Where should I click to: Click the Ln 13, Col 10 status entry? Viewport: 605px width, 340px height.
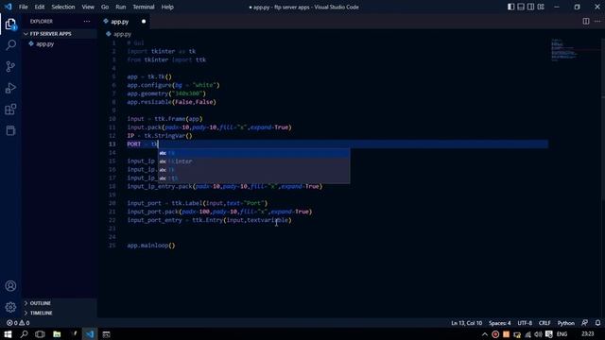(x=466, y=323)
